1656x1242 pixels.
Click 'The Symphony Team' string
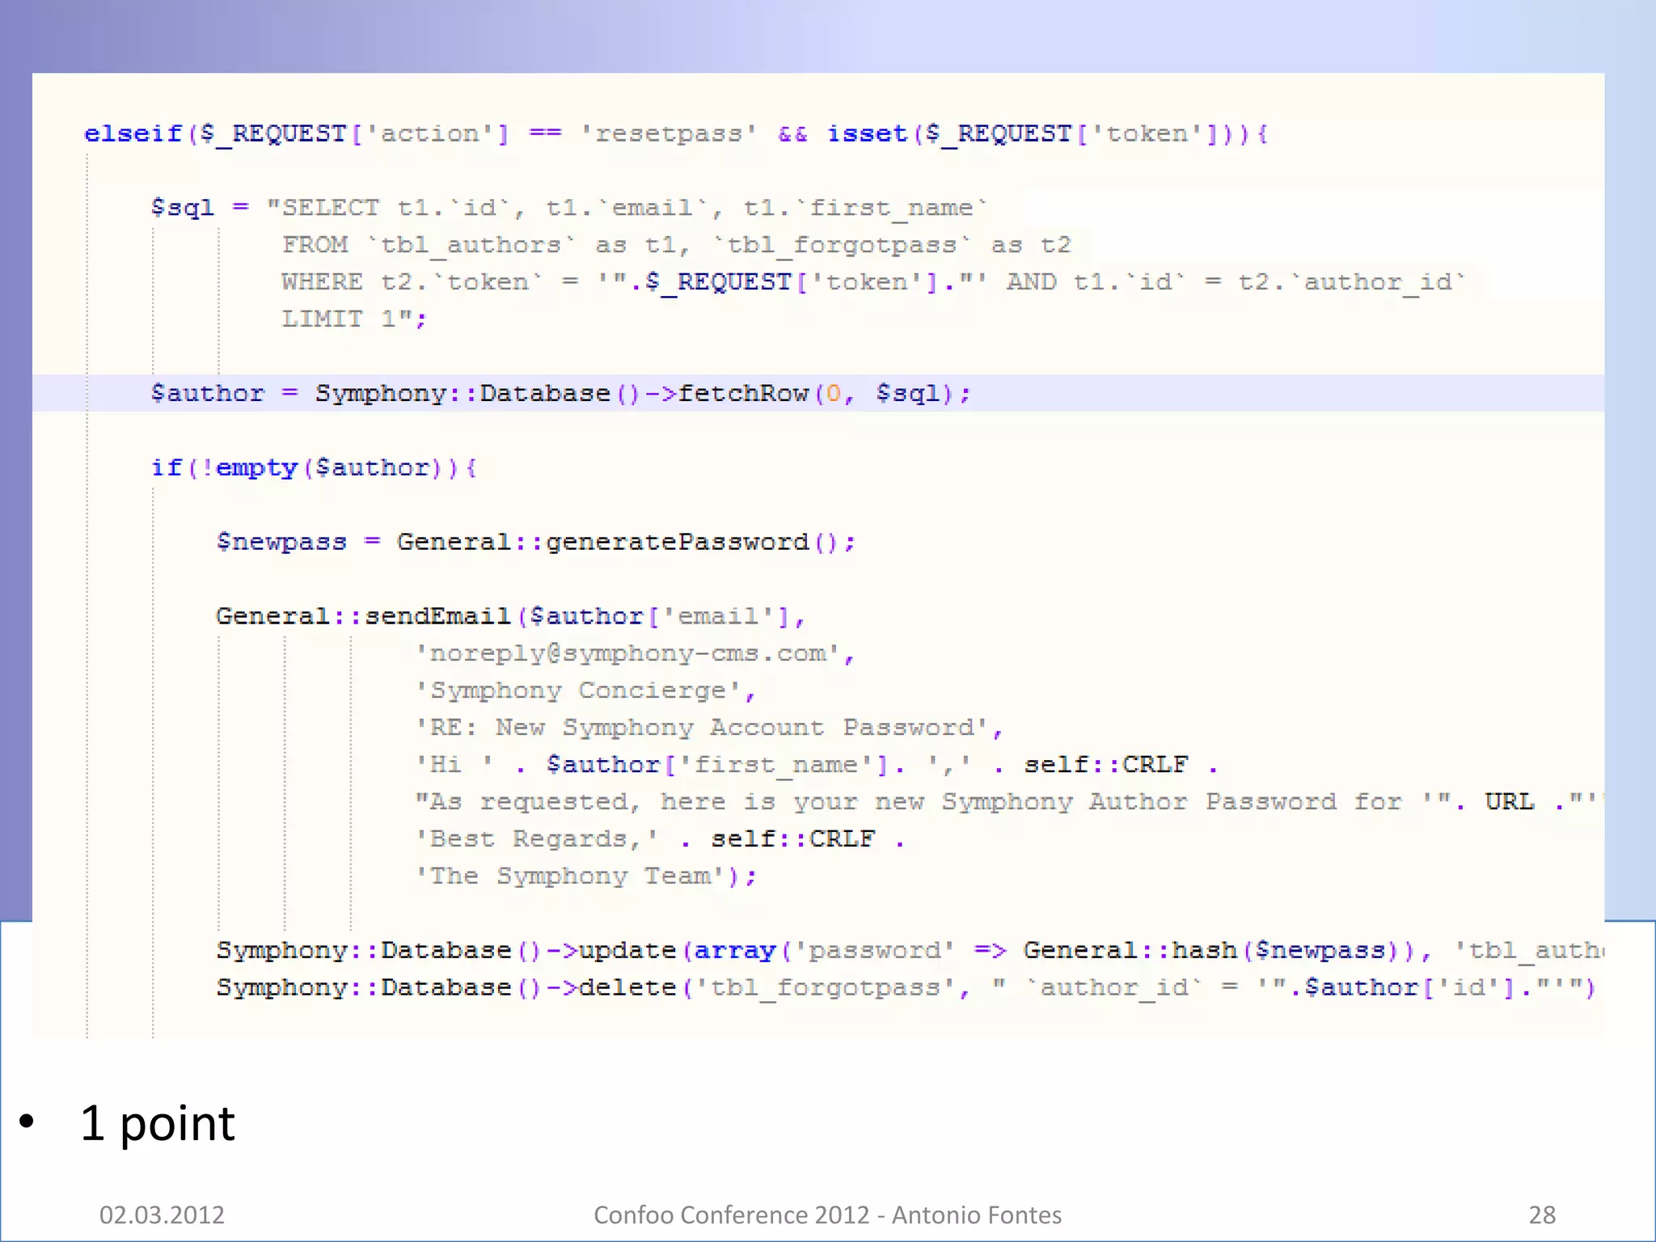[x=570, y=877]
